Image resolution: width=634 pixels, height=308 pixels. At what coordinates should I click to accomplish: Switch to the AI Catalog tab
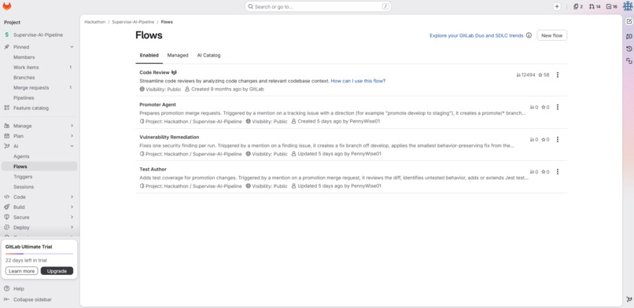pyautogui.click(x=208, y=55)
